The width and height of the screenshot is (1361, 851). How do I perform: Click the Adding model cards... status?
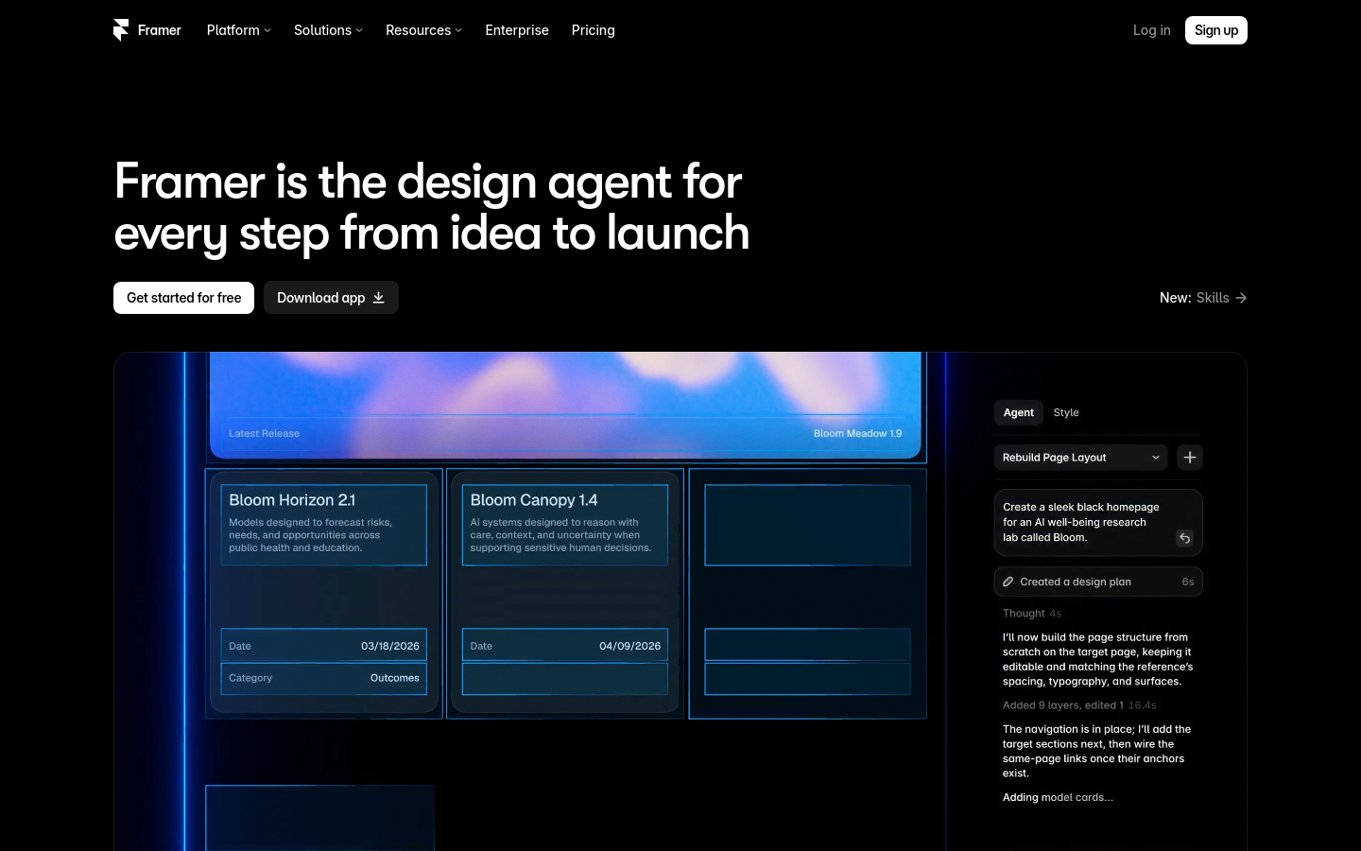(1058, 797)
